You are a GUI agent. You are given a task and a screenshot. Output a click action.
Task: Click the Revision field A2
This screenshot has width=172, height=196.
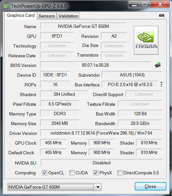pyautogui.click(x=114, y=36)
